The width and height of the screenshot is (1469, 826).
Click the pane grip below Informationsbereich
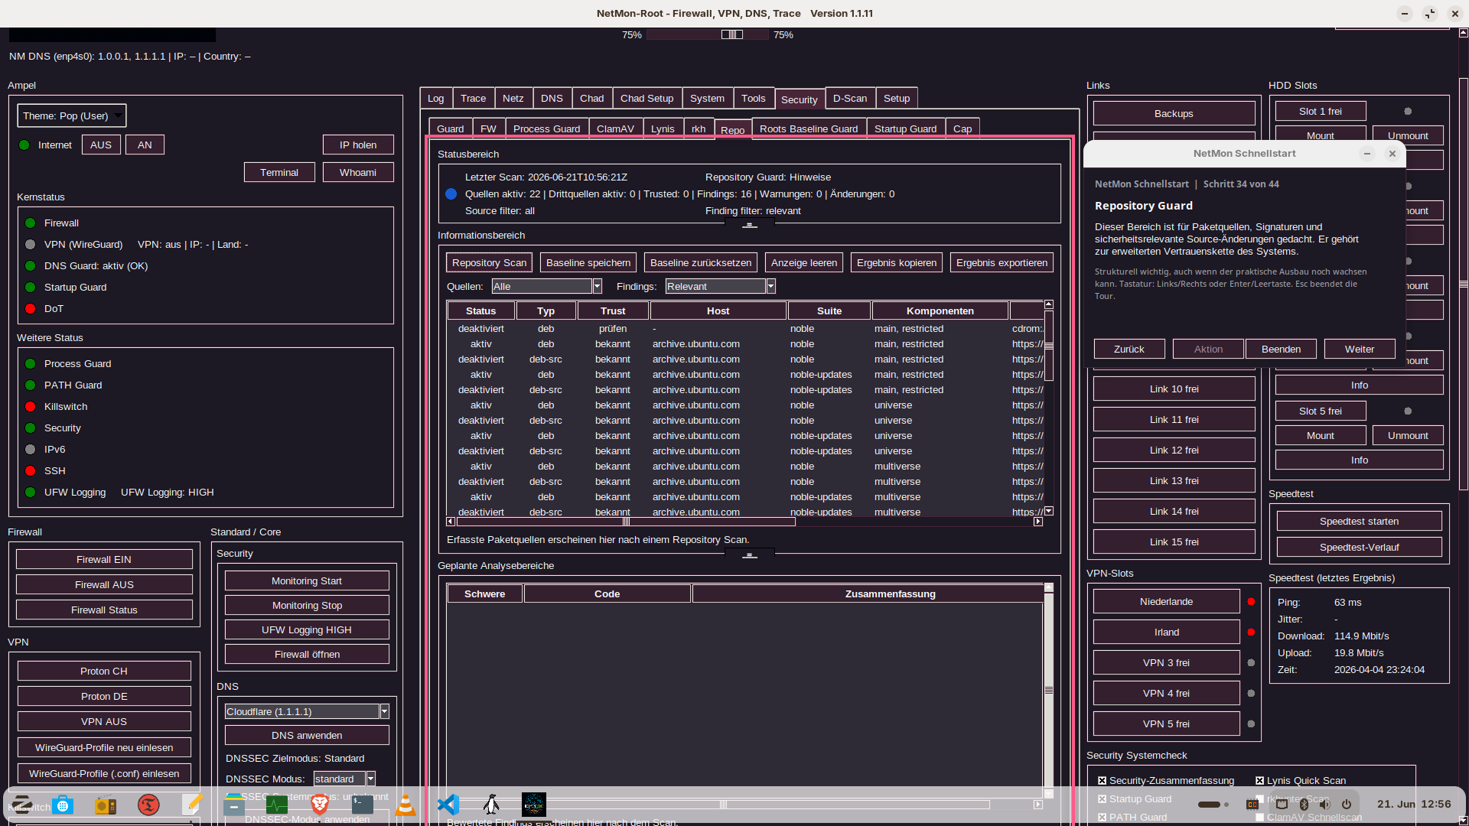[x=750, y=556]
